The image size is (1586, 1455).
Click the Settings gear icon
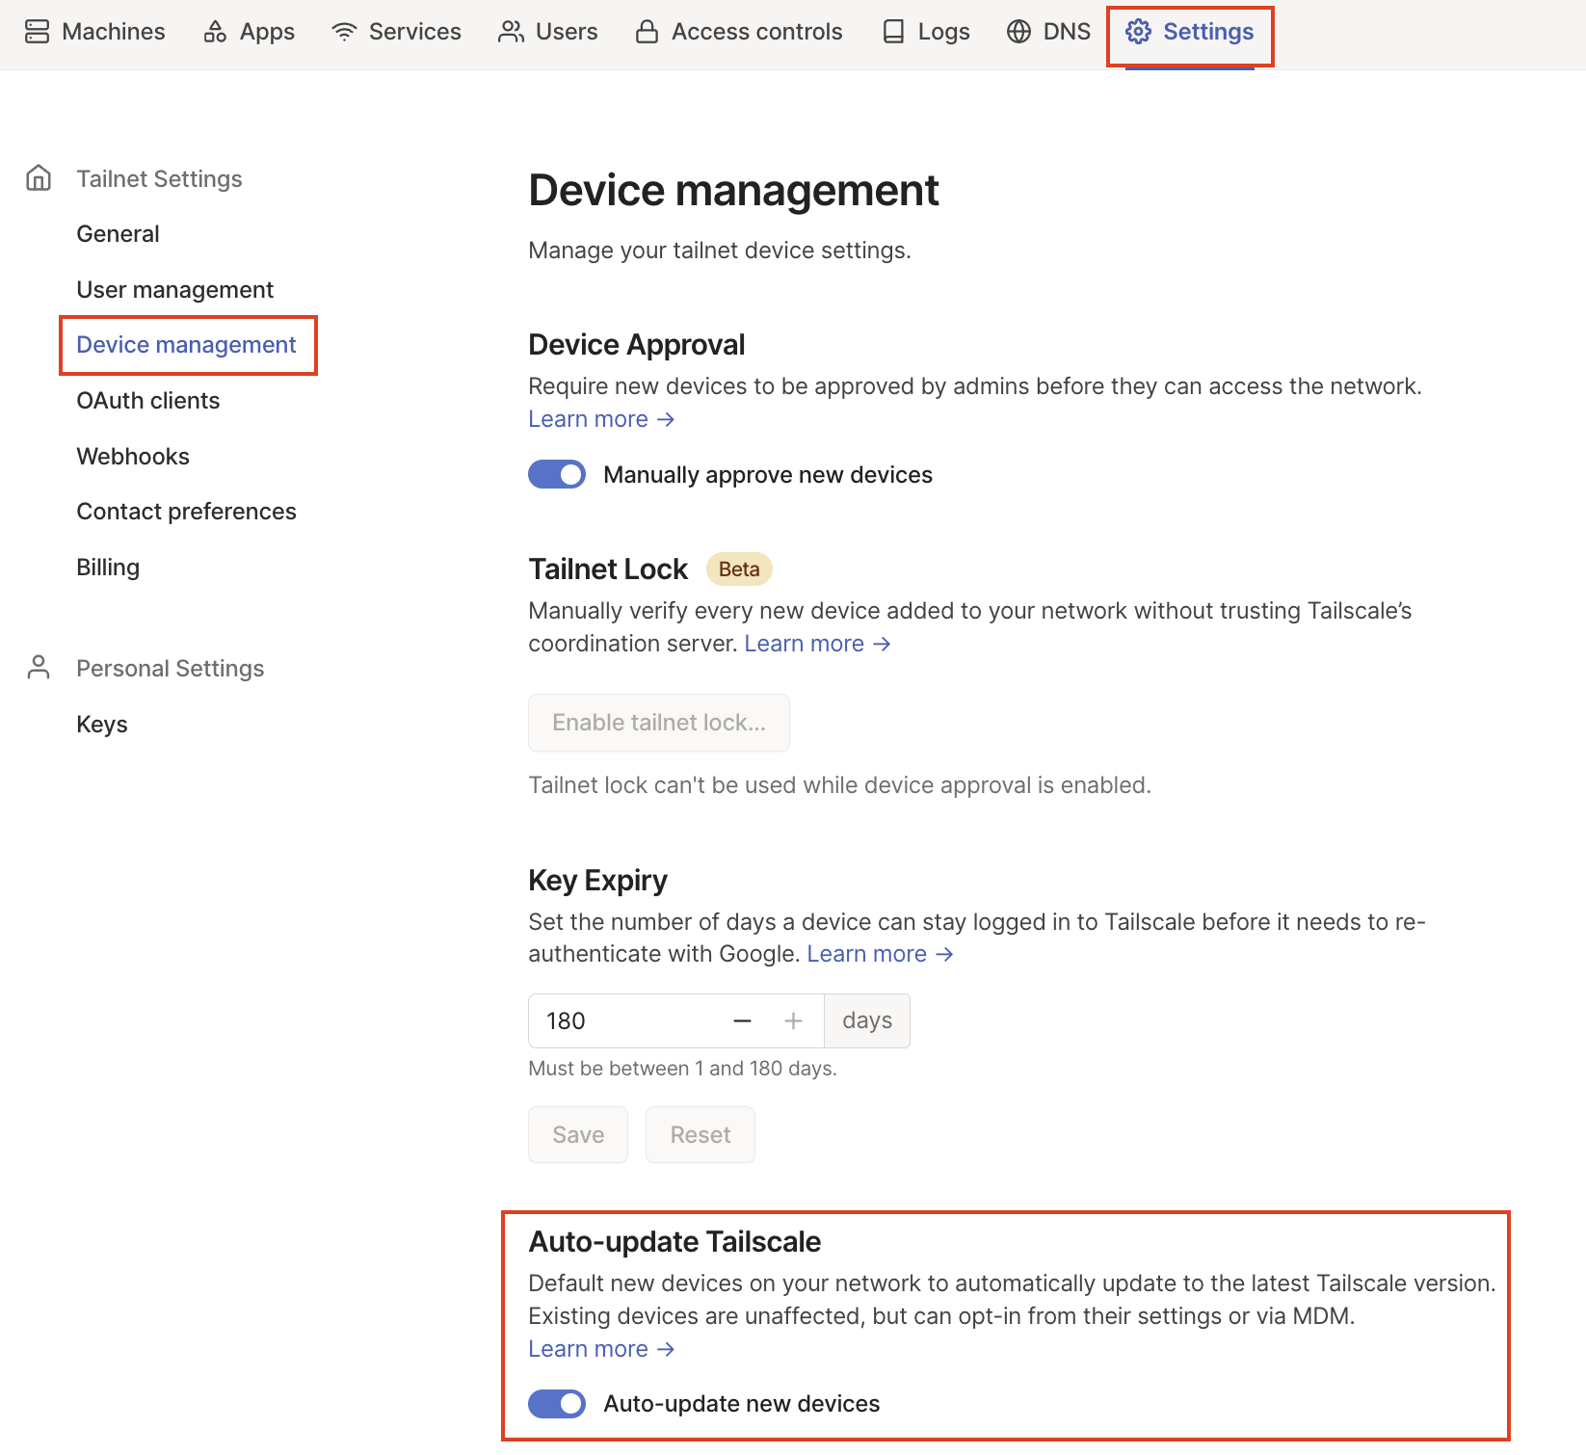(x=1138, y=32)
